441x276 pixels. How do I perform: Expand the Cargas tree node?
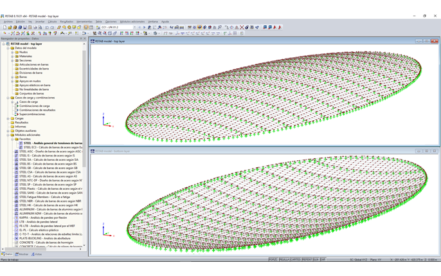click(x=8, y=118)
